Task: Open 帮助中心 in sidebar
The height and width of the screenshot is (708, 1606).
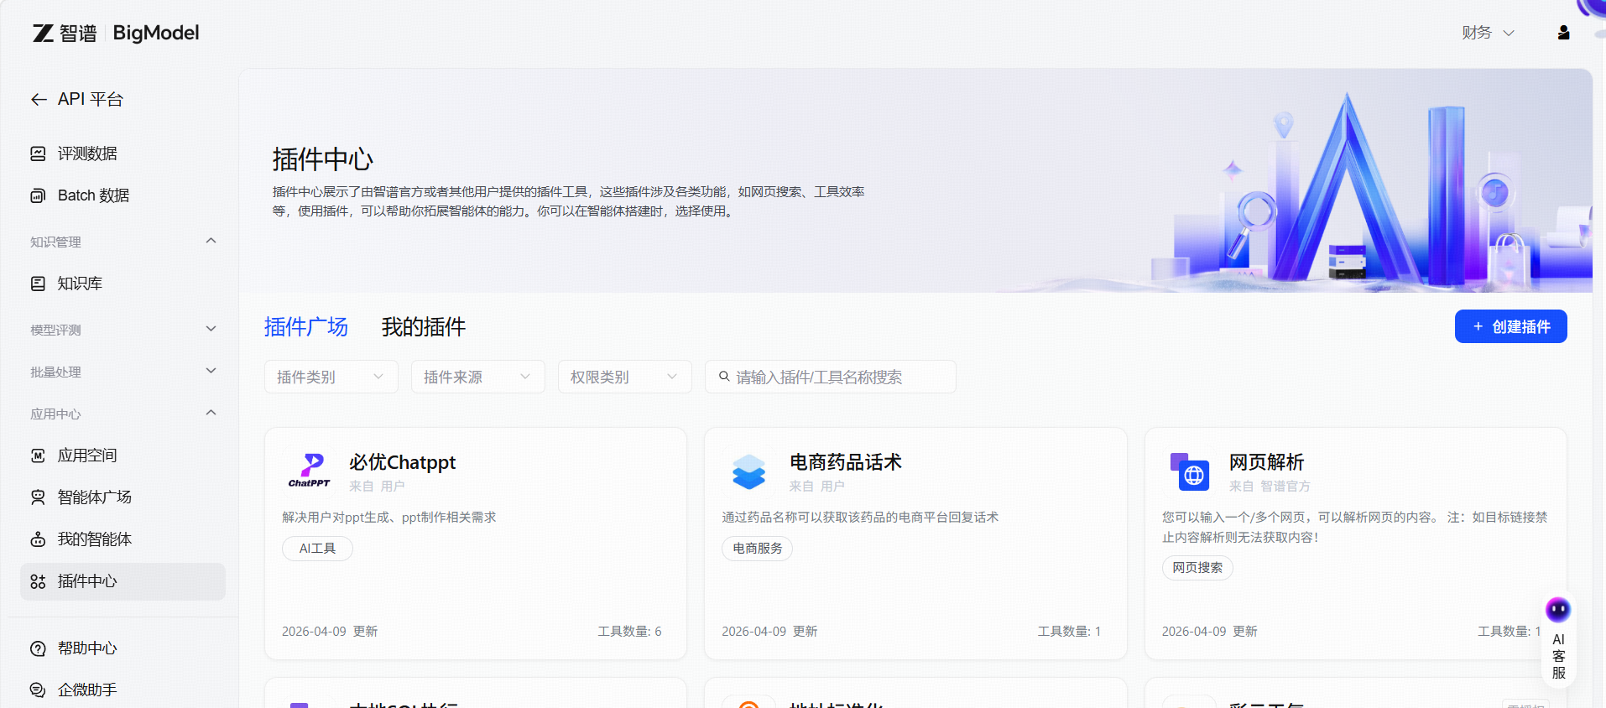Action: (86, 648)
